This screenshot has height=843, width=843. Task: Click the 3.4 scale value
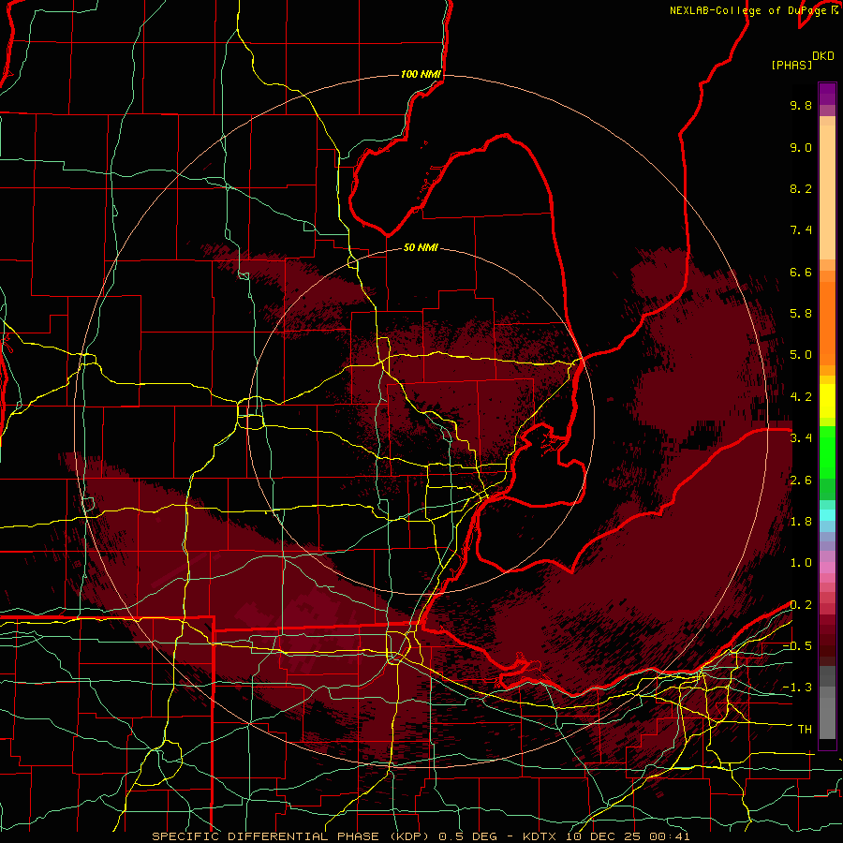click(x=801, y=438)
